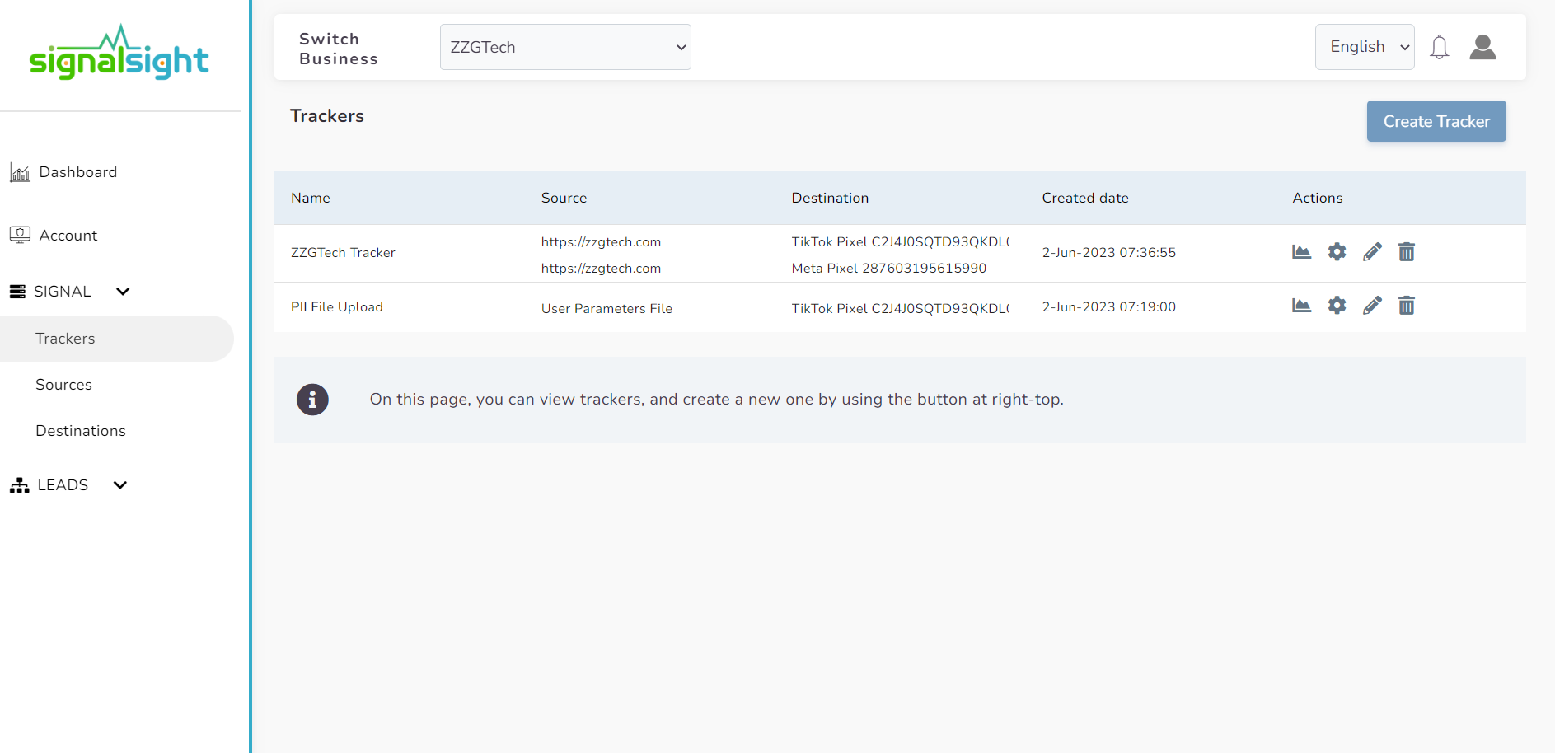Screen dimensions: 1555x753
Task: Click the PII File Upload name cell
Action: coord(337,307)
